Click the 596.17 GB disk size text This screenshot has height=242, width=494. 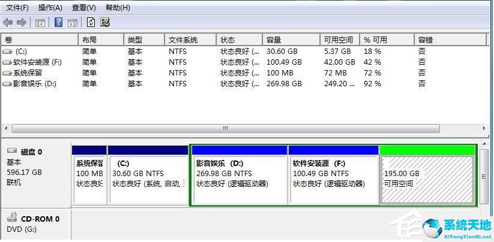pyautogui.click(x=24, y=173)
